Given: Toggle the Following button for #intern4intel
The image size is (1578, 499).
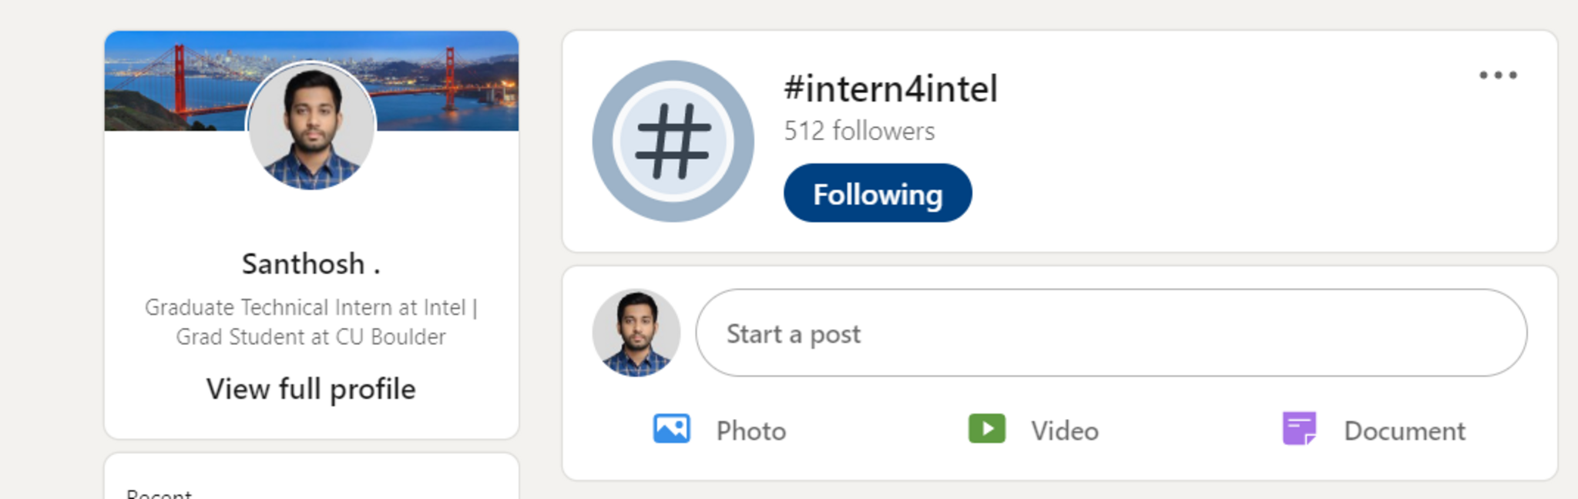Looking at the screenshot, I should pyautogui.click(x=878, y=193).
